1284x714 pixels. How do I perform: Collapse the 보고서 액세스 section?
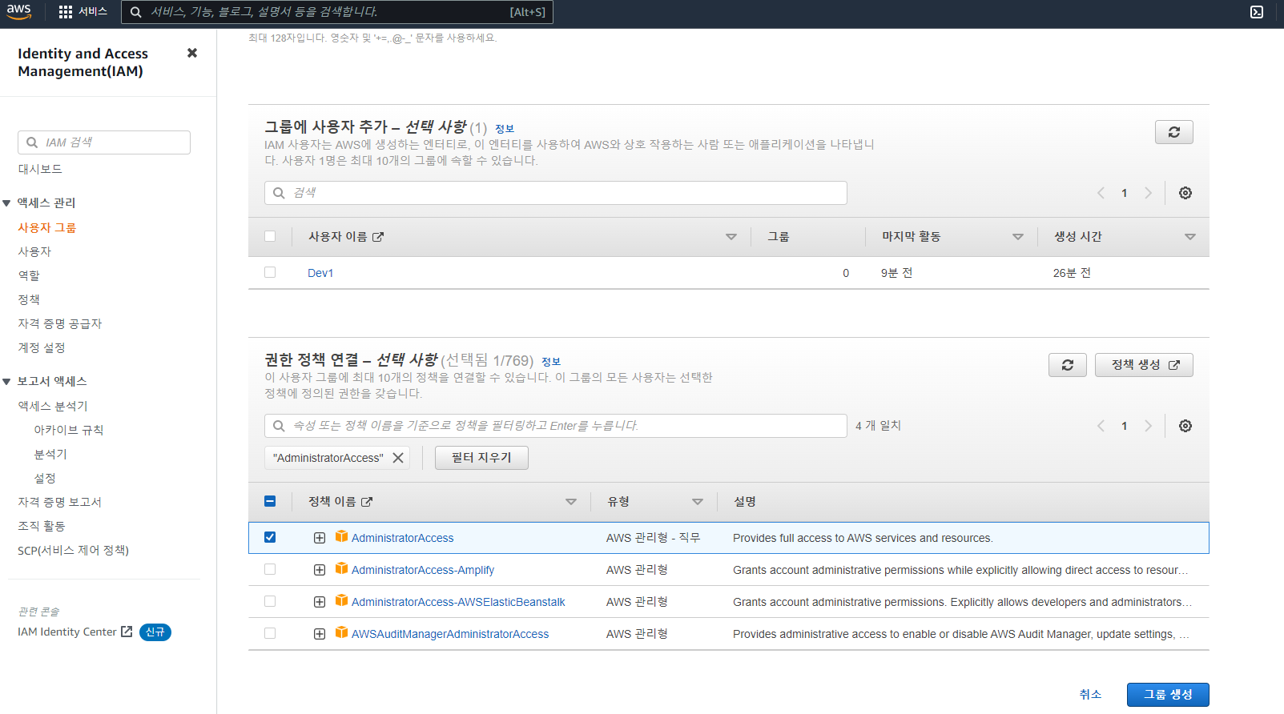point(6,382)
